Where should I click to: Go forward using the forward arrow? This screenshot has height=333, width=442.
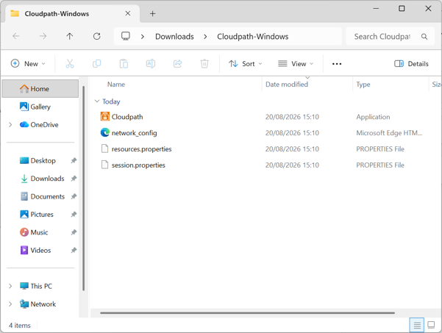click(x=43, y=36)
